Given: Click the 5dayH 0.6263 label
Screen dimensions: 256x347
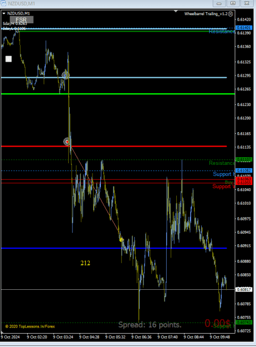Looking at the screenshot, I should 15,24.
